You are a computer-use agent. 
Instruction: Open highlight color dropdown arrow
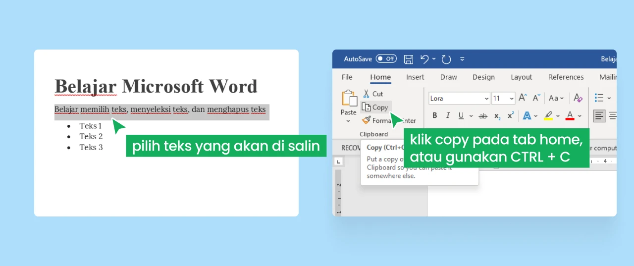558,116
